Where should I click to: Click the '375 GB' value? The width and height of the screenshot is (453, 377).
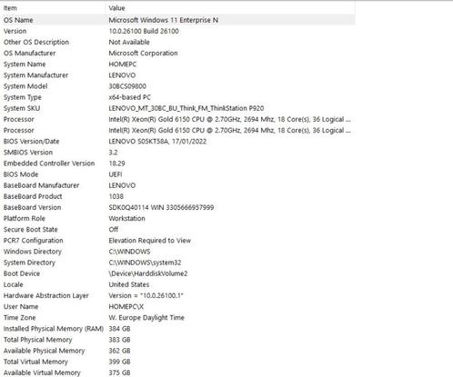[119, 372]
